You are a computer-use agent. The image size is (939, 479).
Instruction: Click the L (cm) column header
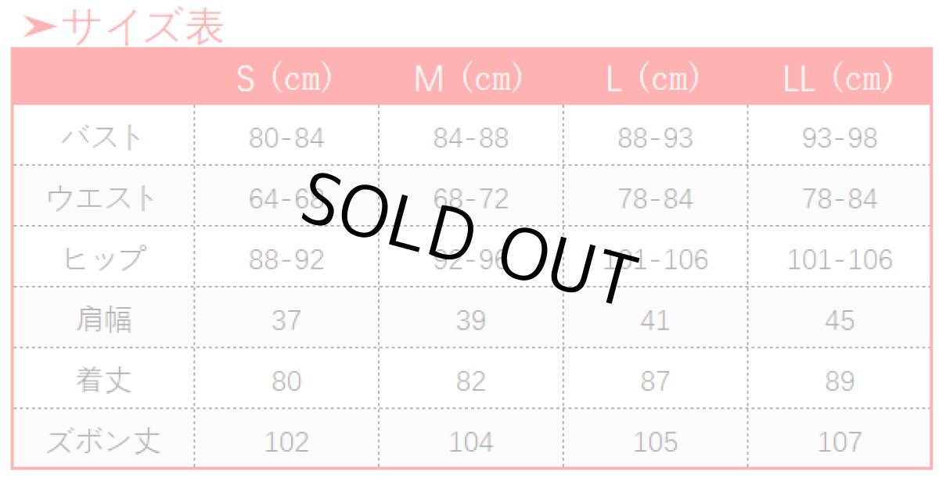pyautogui.click(x=654, y=79)
